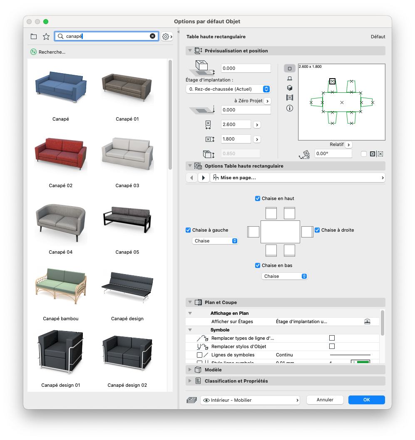Select the 2D plan preview icon
Viewport: 415px width, 440px height.
click(x=289, y=69)
